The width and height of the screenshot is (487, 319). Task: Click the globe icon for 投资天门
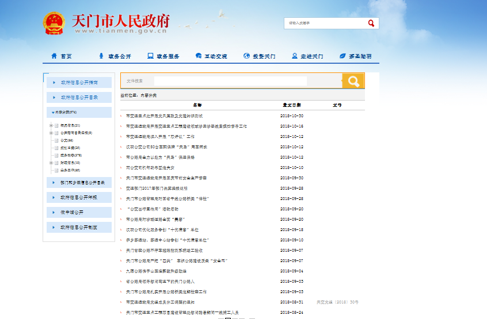point(246,56)
